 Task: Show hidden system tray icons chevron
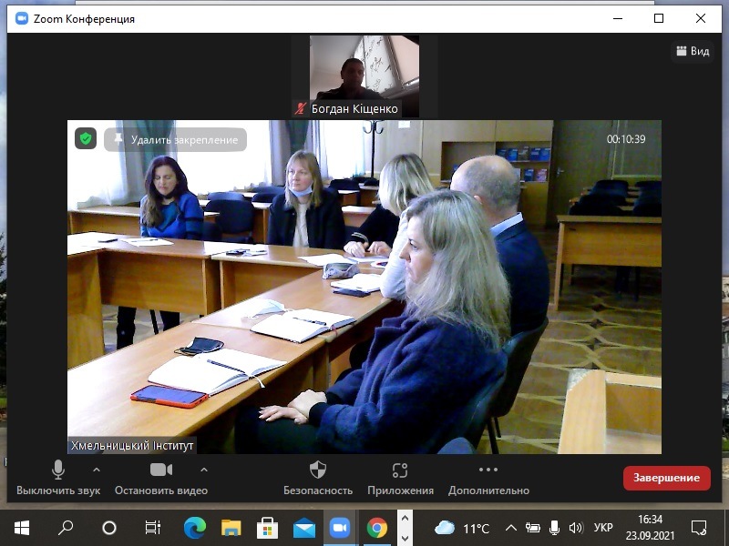511,528
